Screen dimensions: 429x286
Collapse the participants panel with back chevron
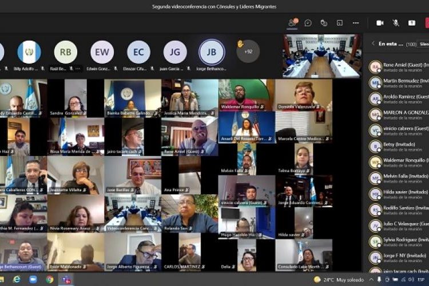374,43
